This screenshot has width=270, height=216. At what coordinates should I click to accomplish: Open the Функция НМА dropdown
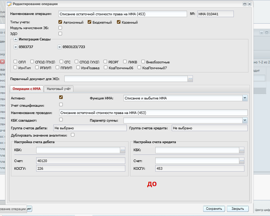tap(245, 98)
